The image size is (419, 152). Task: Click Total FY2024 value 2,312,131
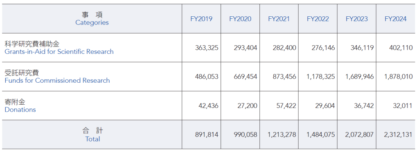pyautogui.click(x=398, y=135)
